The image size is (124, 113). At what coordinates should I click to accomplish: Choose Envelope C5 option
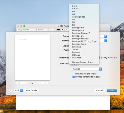coord(84,30)
